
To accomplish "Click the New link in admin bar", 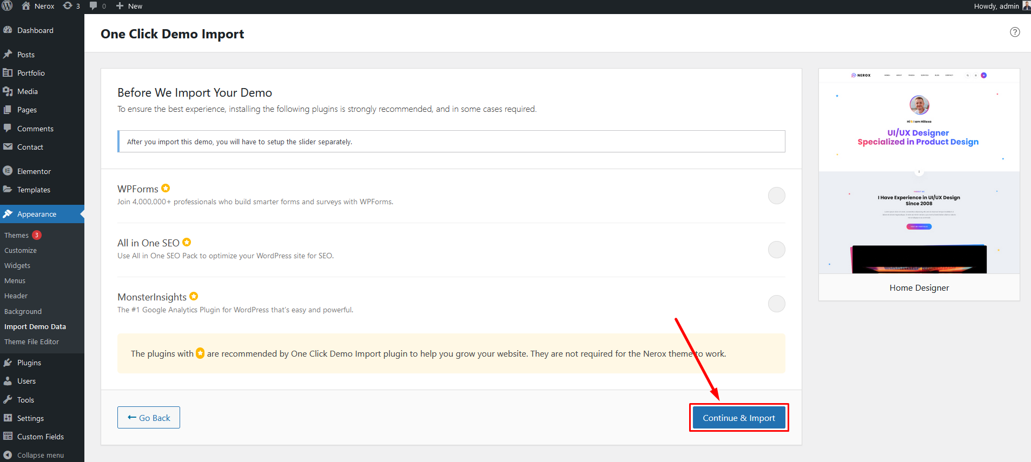I will point(135,6).
